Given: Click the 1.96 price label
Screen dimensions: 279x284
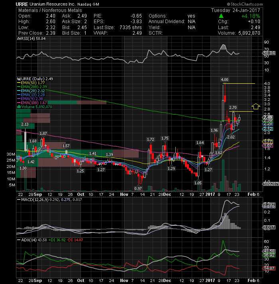Looking at the screenshot, I should (214, 130).
